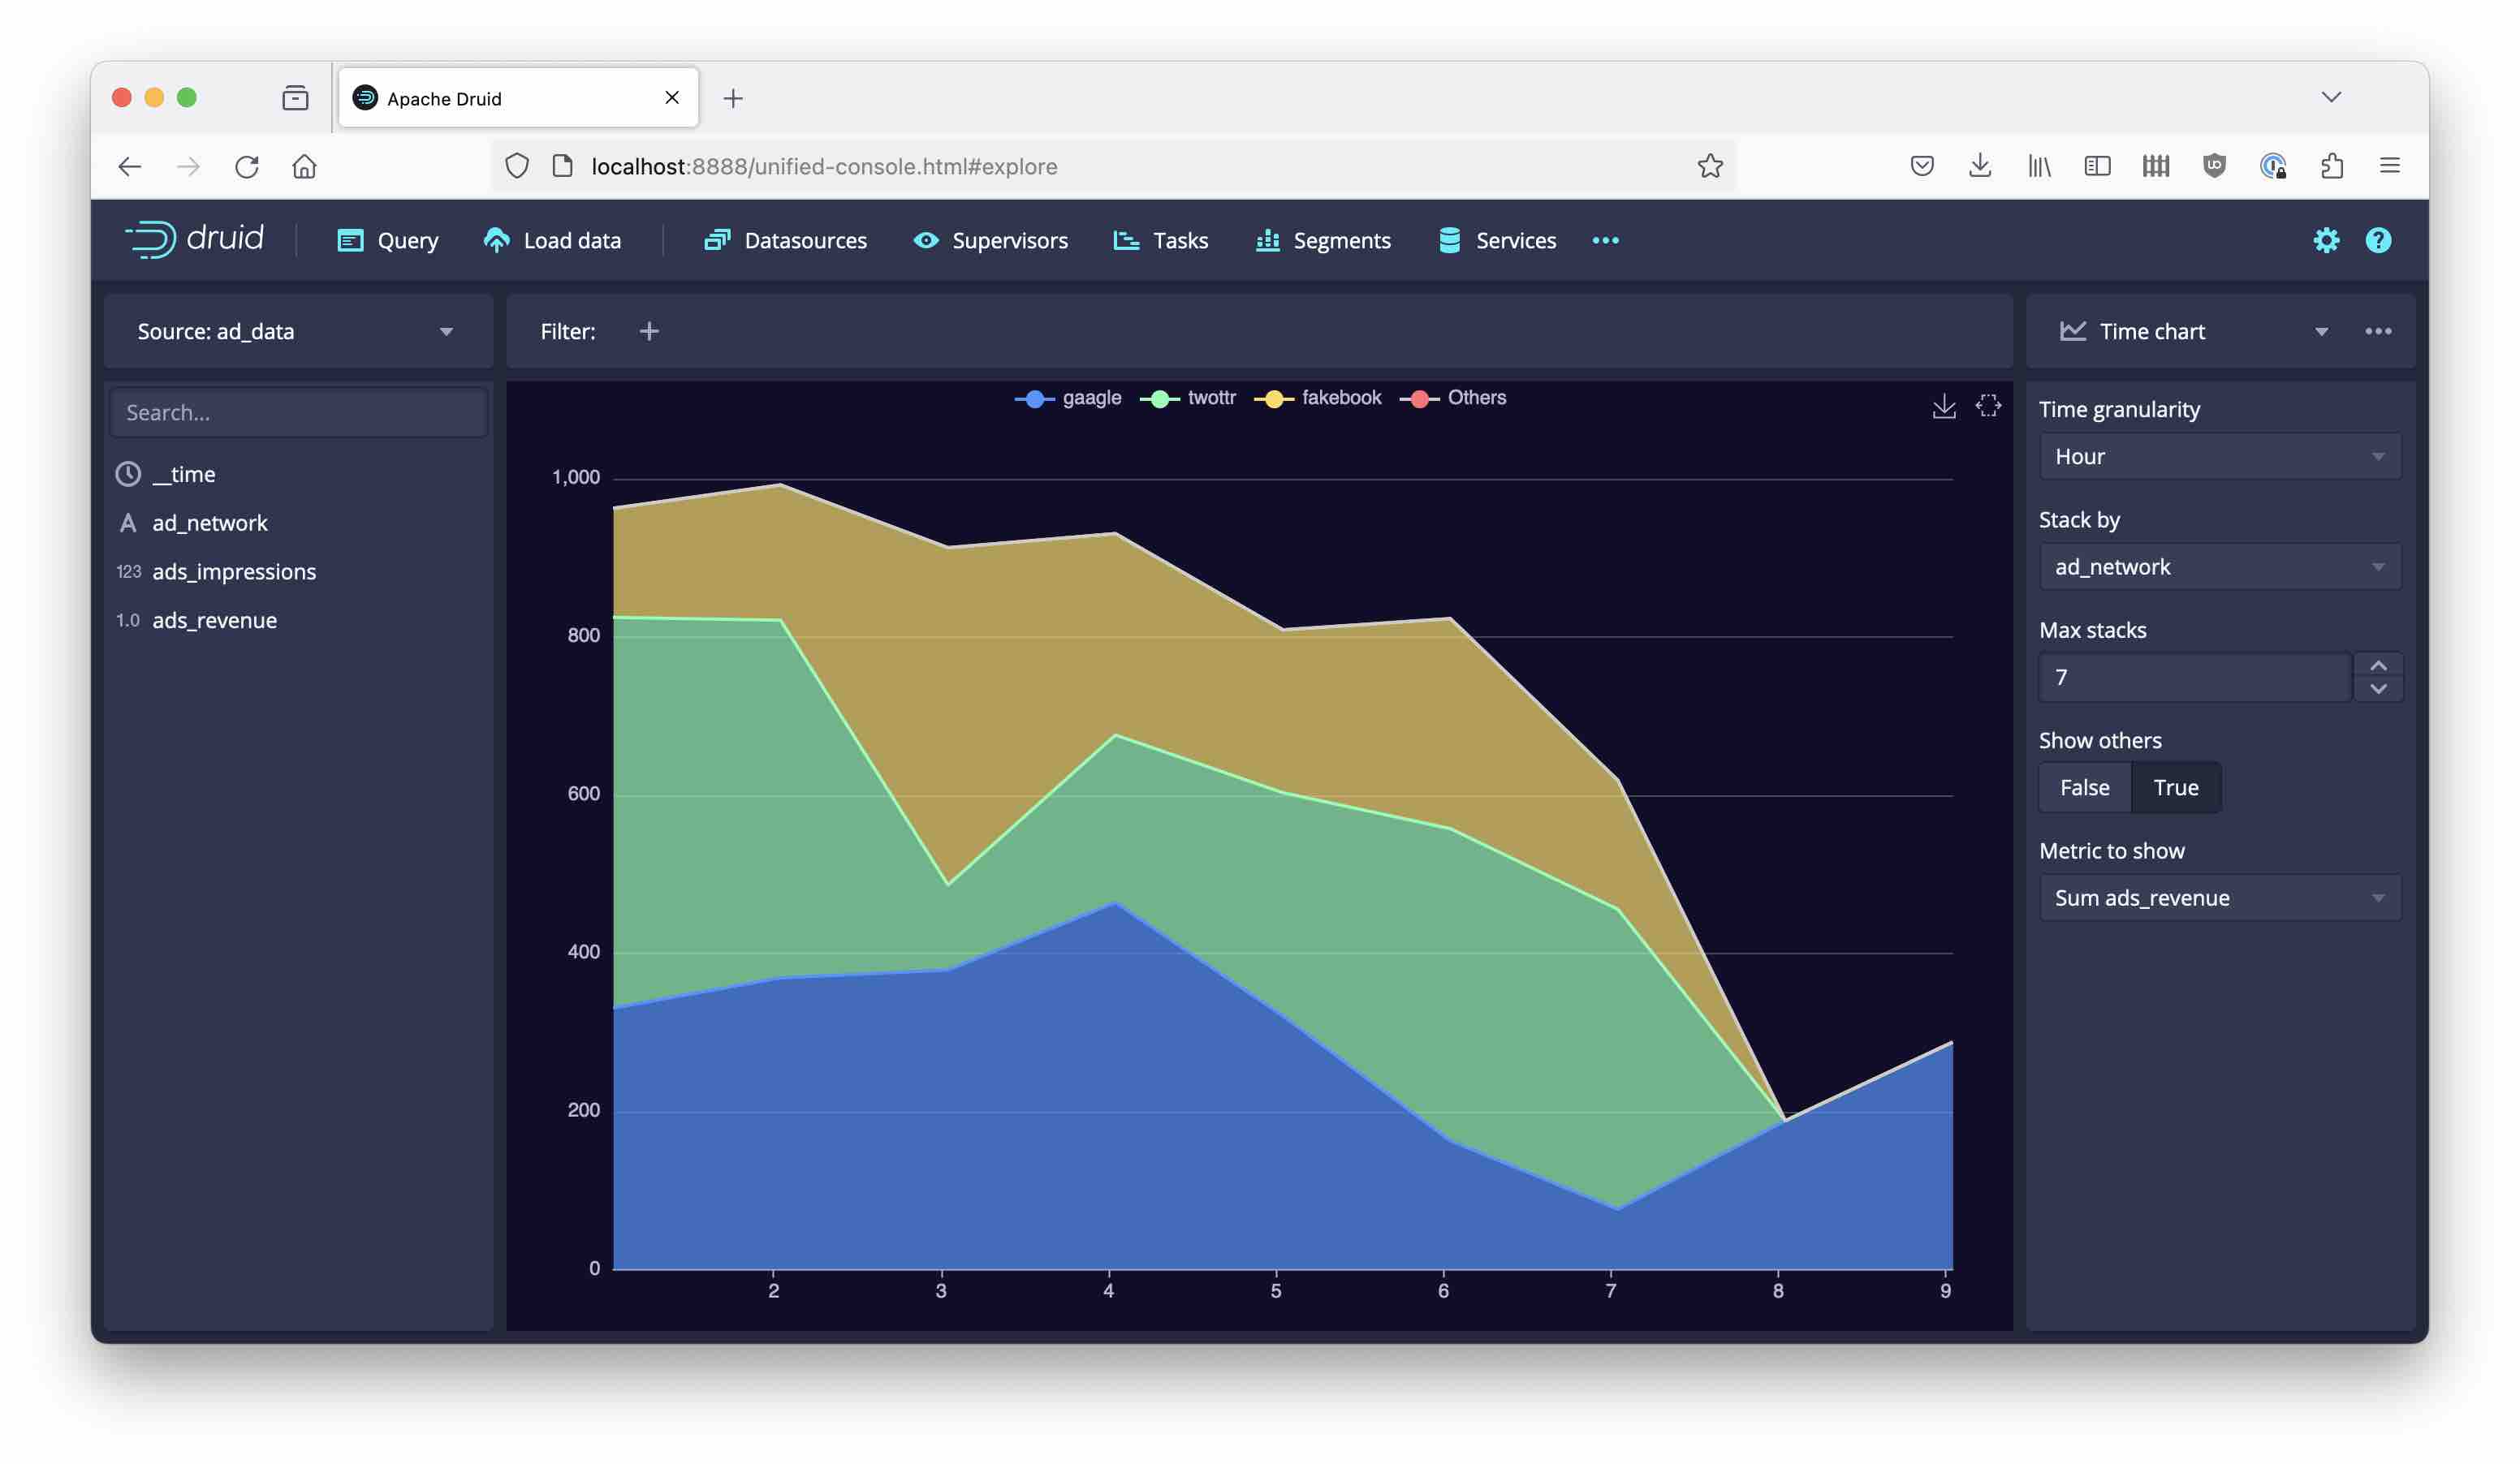Open the Segments view

1322,241
